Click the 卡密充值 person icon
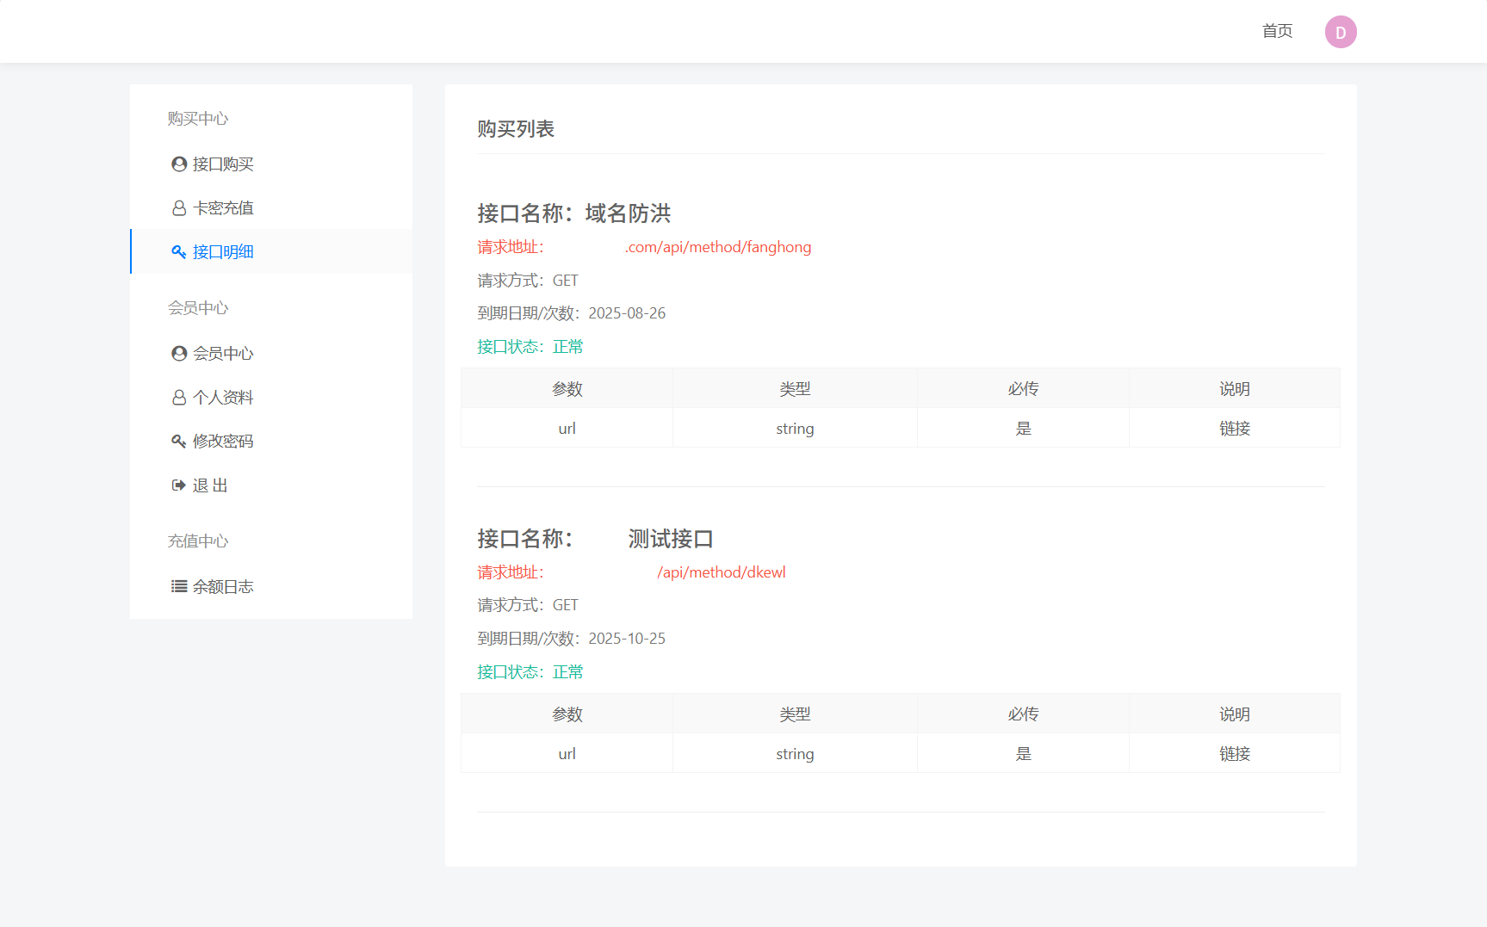Screen dimensions: 1487x927 (179, 207)
